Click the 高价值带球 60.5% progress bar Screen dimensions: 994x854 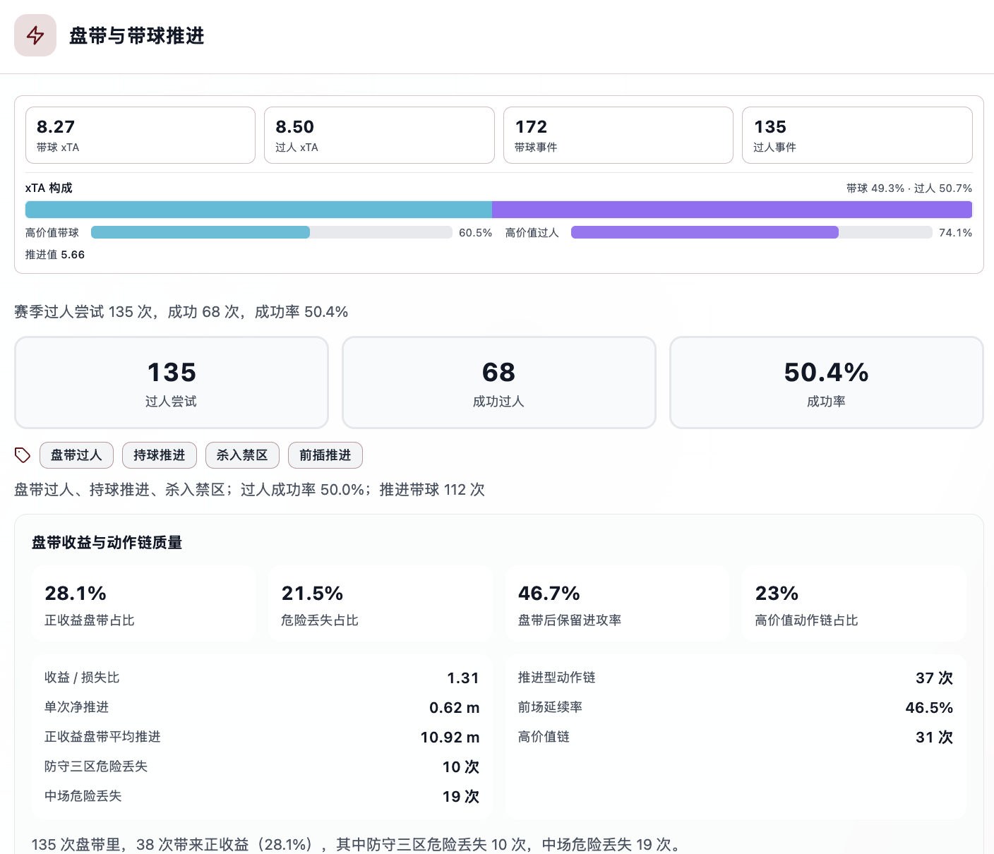pyautogui.click(x=272, y=232)
